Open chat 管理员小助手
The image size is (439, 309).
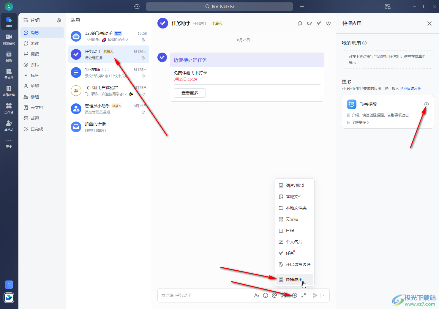pyautogui.click(x=109, y=109)
